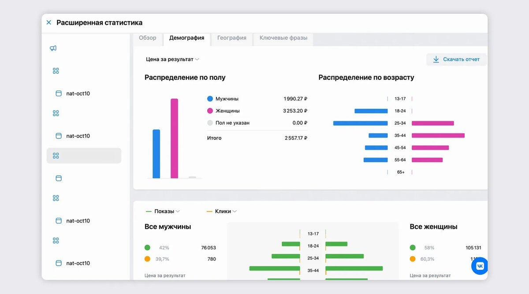Close the Расширенная статистика panel
Image resolution: width=529 pixels, height=294 pixels.
(x=48, y=22)
